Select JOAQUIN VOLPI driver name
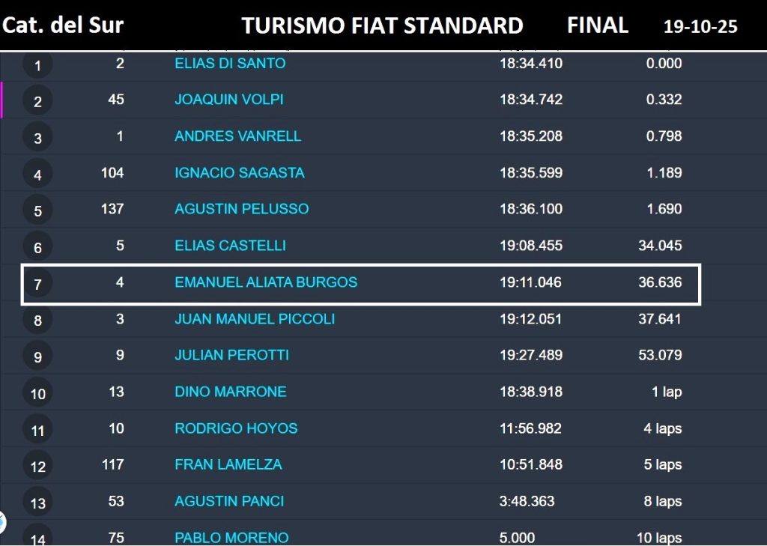Viewport: 767px width, 546px height. pyautogui.click(x=228, y=100)
